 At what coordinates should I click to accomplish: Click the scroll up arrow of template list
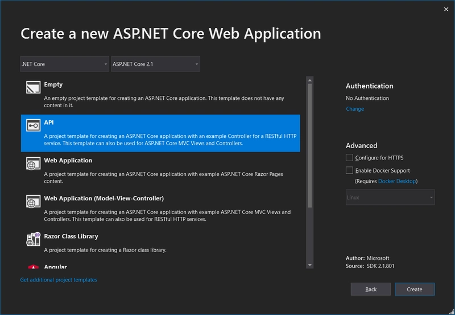tap(309, 80)
